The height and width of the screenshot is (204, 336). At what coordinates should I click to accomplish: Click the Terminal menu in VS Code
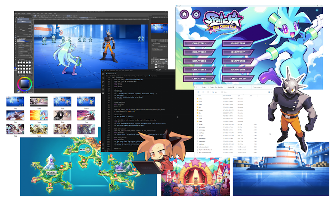coord(127,71)
